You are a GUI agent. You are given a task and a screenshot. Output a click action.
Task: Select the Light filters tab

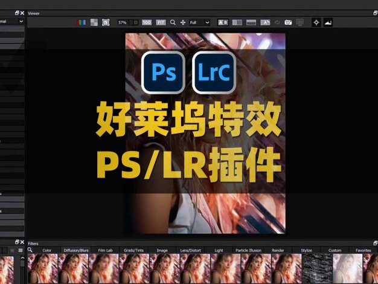219,250
